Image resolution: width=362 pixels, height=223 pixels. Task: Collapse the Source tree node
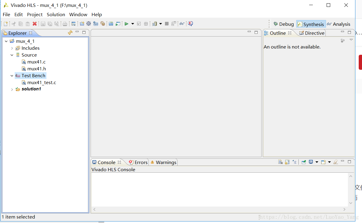[x=12, y=55]
